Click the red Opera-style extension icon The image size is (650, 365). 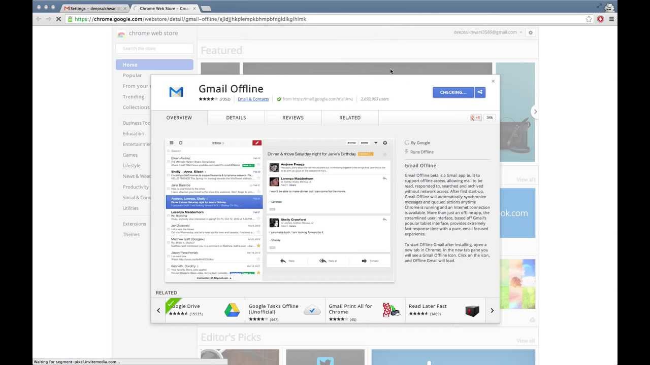[600, 19]
